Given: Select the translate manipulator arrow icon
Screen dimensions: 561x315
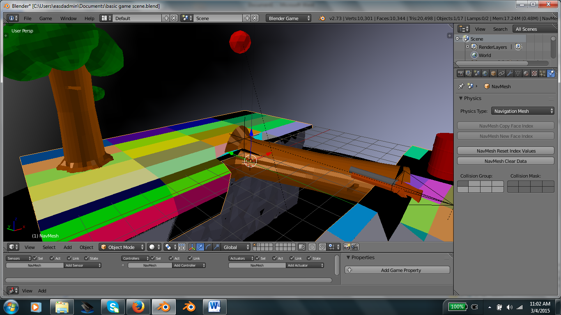Looking at the screenshot, I should click(200, 247).
